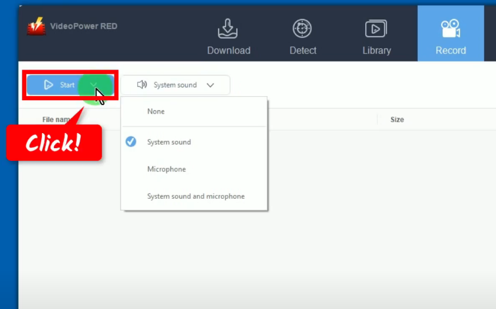Click the Start recording button label
496x309 pixels.
(67, 85)
